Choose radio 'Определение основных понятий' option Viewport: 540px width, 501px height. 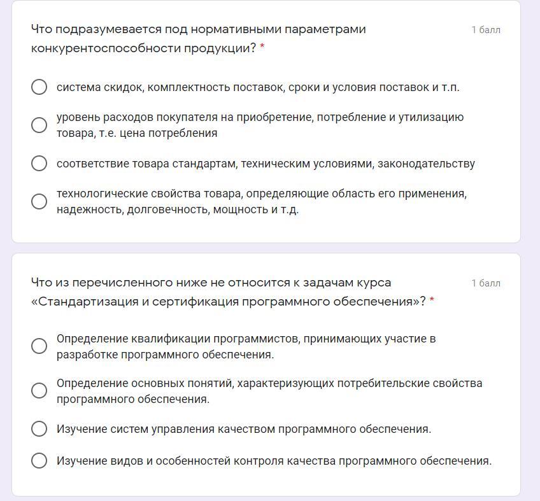click(39, 391)
